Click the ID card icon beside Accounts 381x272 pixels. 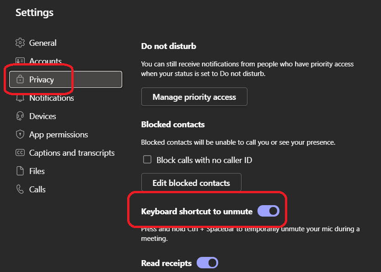(20, 61)
